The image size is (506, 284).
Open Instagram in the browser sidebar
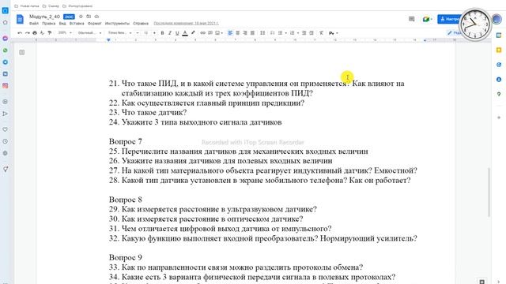pos(6,86)
